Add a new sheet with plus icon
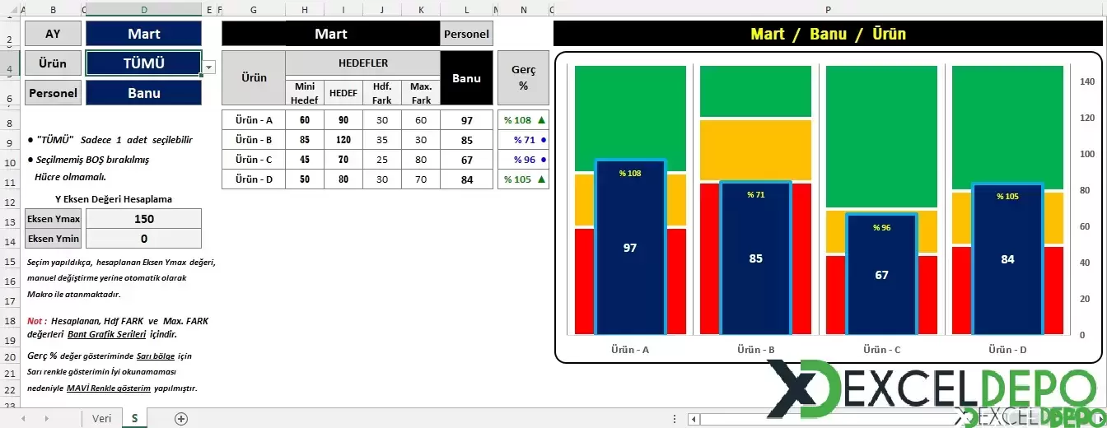Viewport: 1107px width, 428px height. point(181,418)
